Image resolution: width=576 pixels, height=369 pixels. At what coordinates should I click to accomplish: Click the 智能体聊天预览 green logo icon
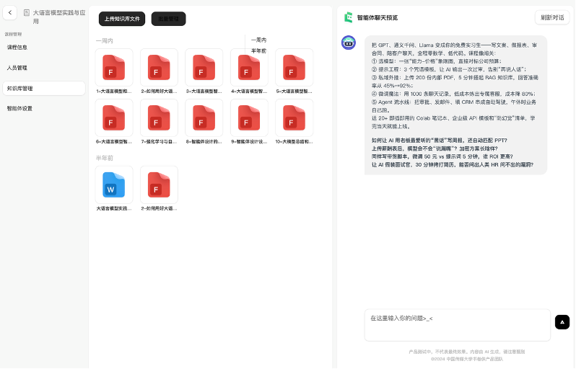pos(348,17)
